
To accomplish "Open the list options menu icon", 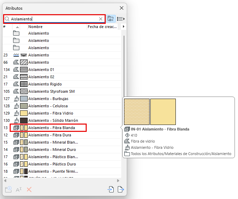I will (x=121, y=19).
